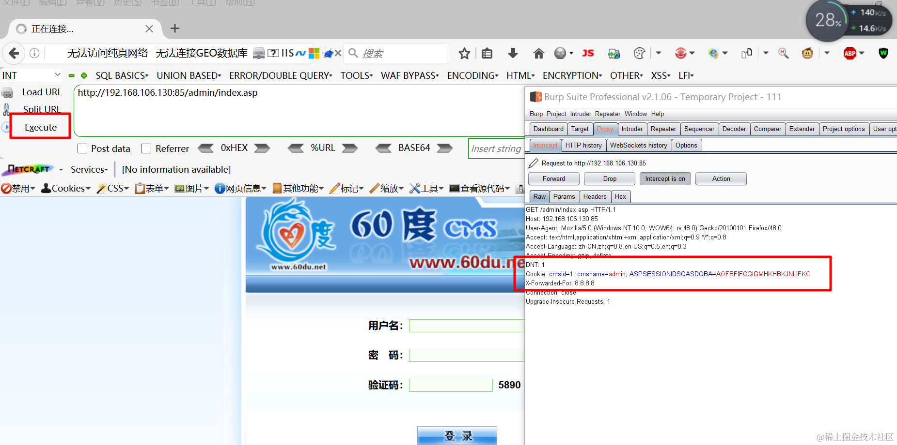
Task: Click the Firefox back arrow button
Action: (14, 53)
